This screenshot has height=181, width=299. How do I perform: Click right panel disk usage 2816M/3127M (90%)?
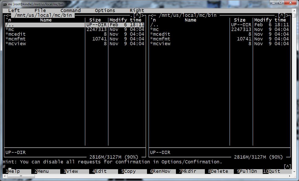(259, 157)
